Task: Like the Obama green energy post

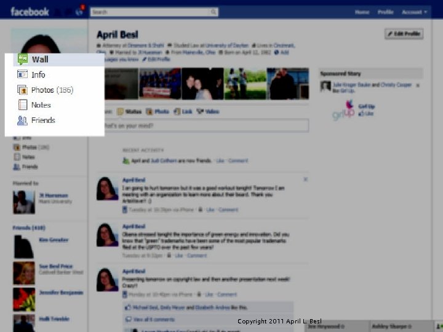Action: tap(179, 256)
